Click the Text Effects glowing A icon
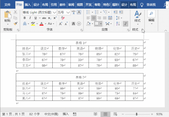Viewport: 169px width, 117px height. tap(25, 24)
